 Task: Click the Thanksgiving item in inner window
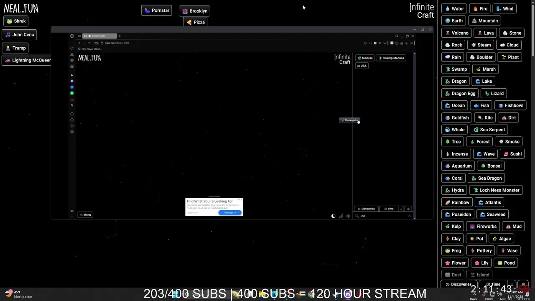[349, 120]
